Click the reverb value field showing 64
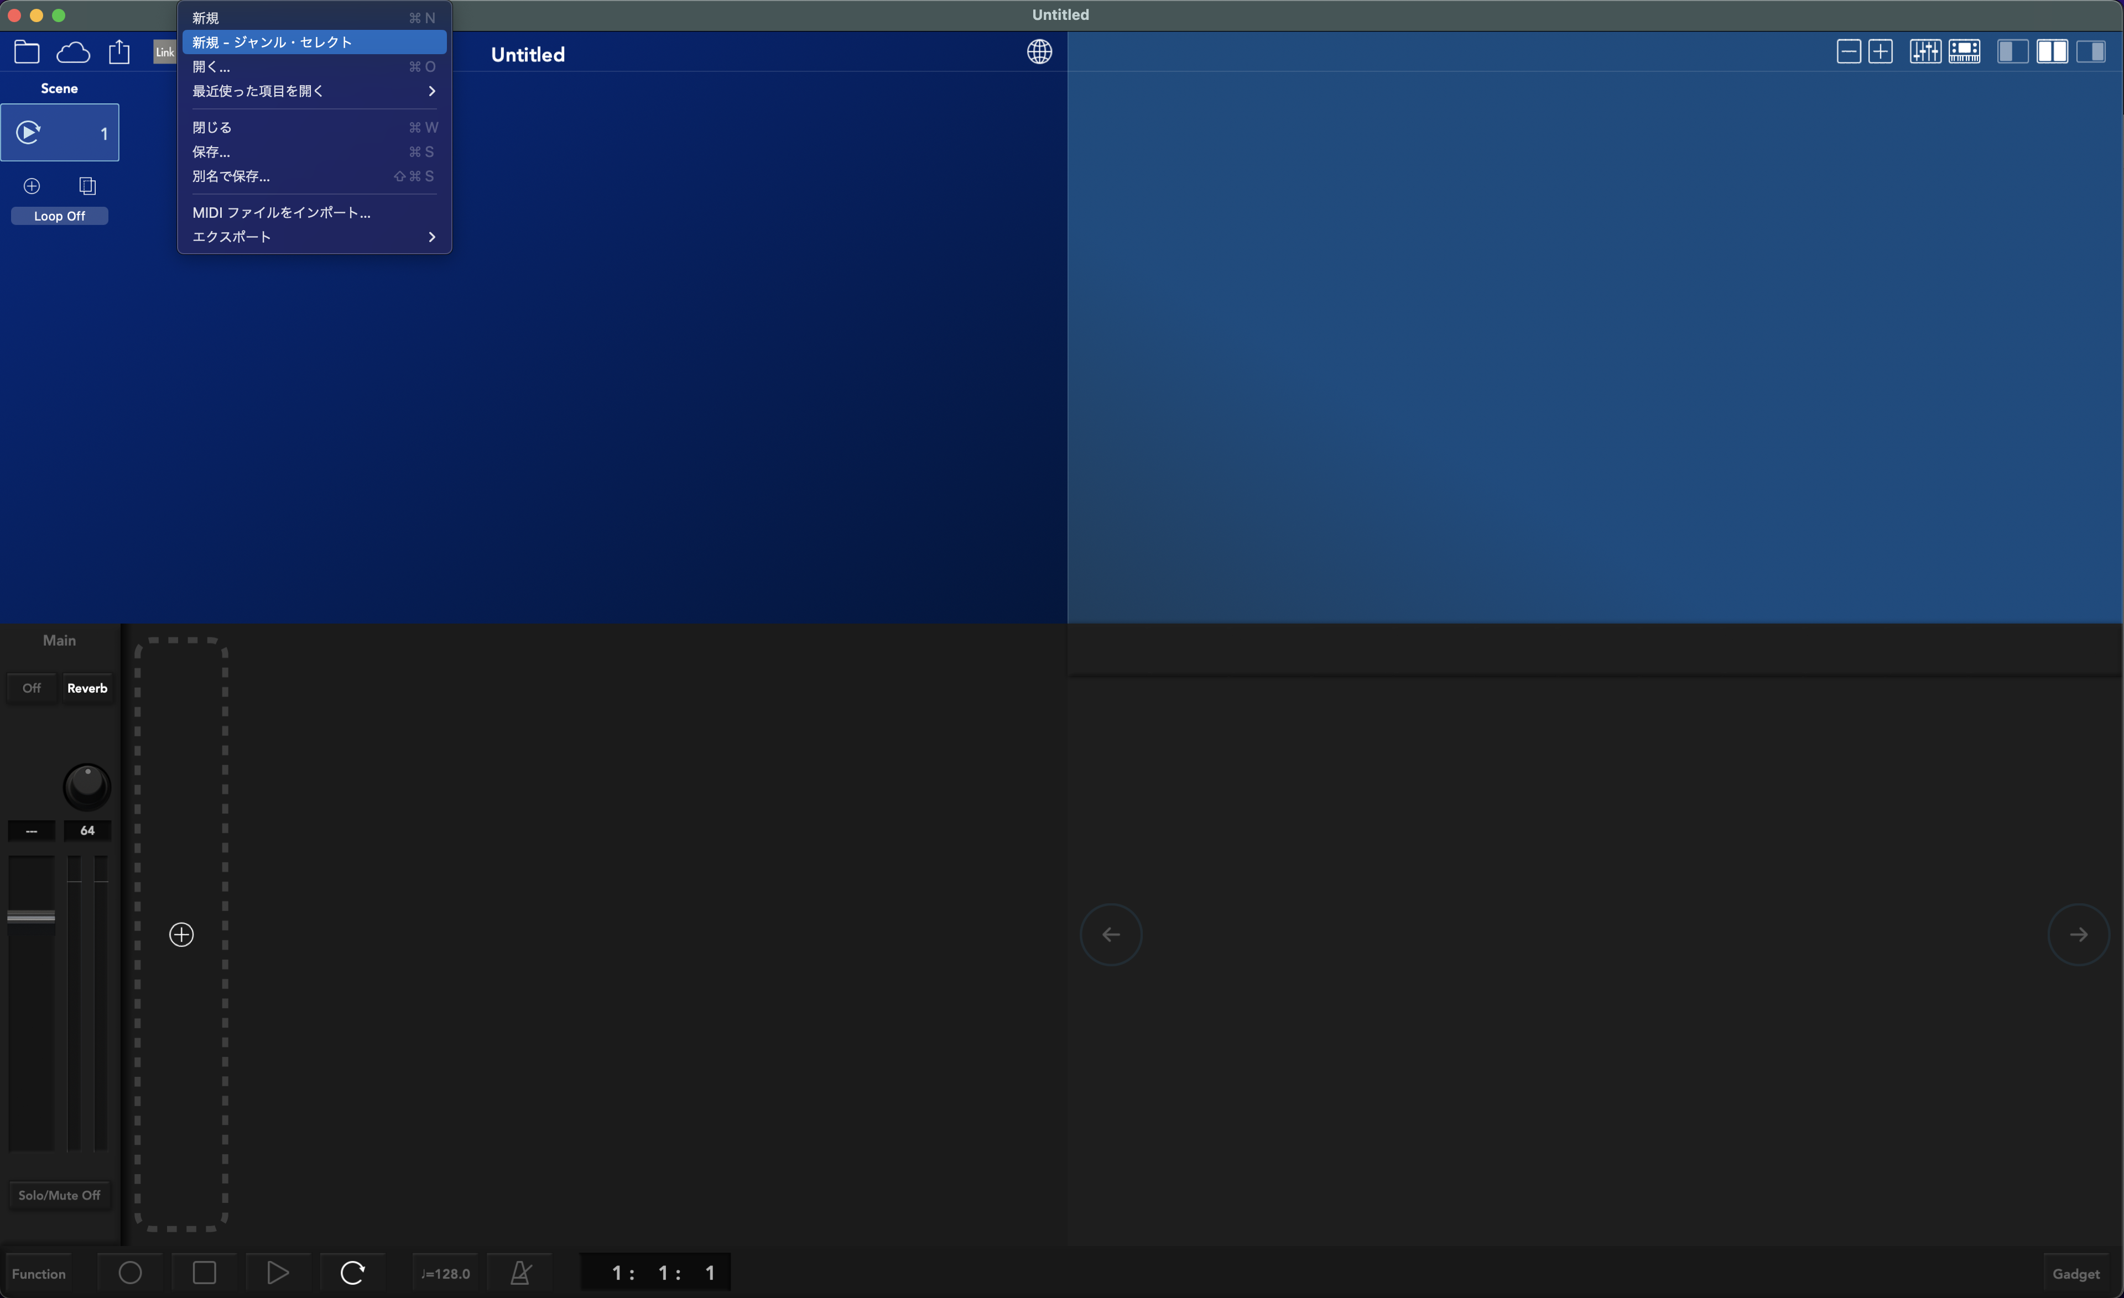Viewport: 2124px width, 1298px height. [87, 830]
